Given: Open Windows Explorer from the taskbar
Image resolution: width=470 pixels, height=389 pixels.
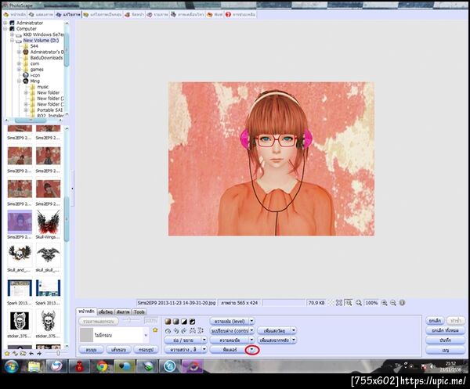Looking at the screenshot, I should (34, 366).
